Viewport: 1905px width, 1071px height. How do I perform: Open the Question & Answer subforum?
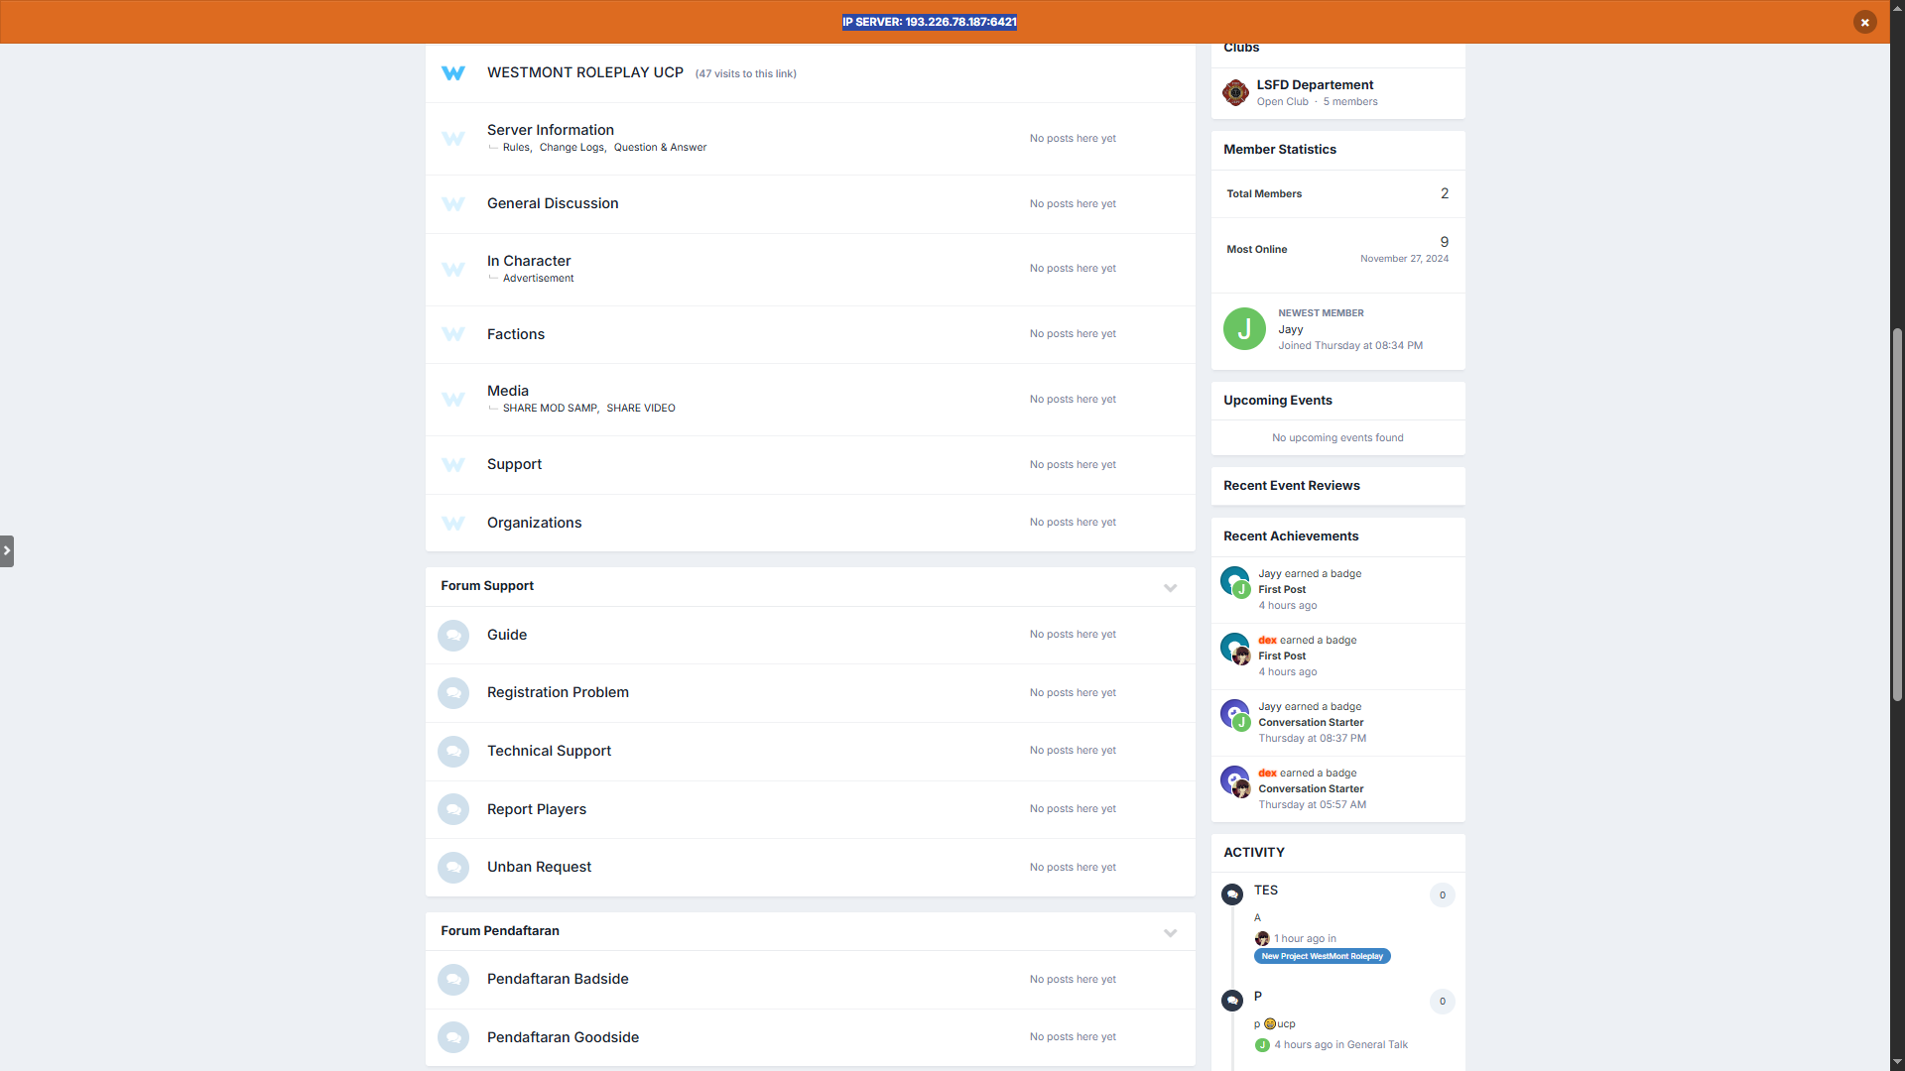(660, 148)
